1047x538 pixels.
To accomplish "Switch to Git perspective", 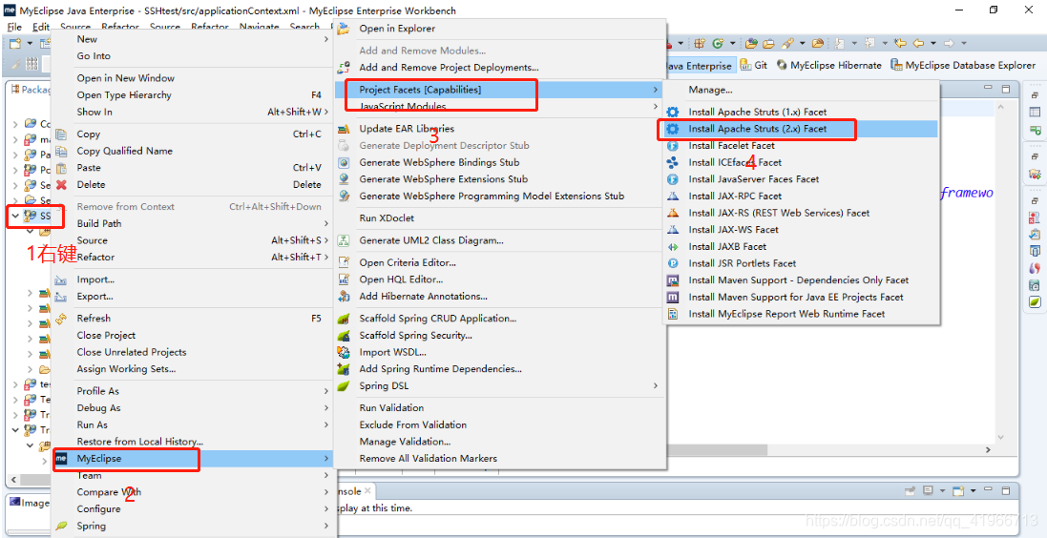I will coord(754,66).
